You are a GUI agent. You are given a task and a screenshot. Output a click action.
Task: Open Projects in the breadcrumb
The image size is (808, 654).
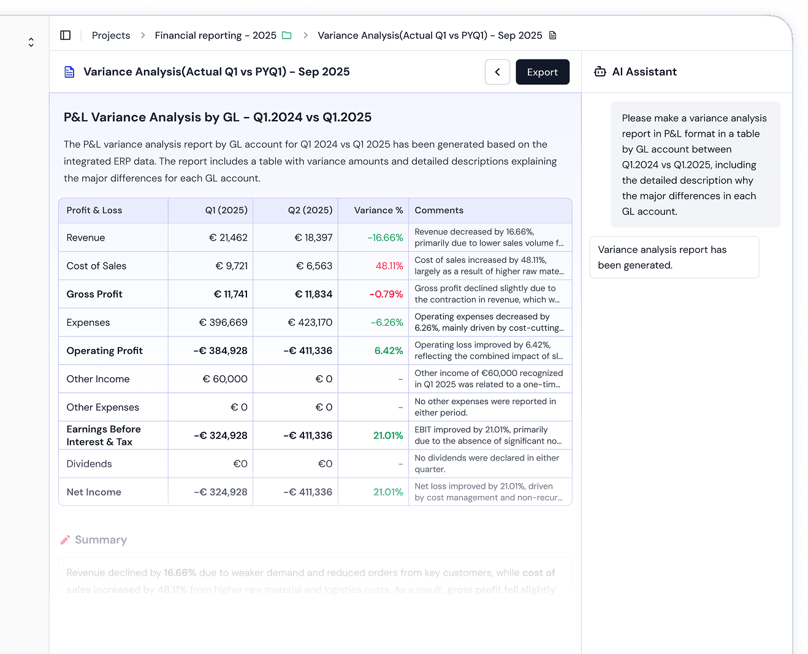click(111, 36)
